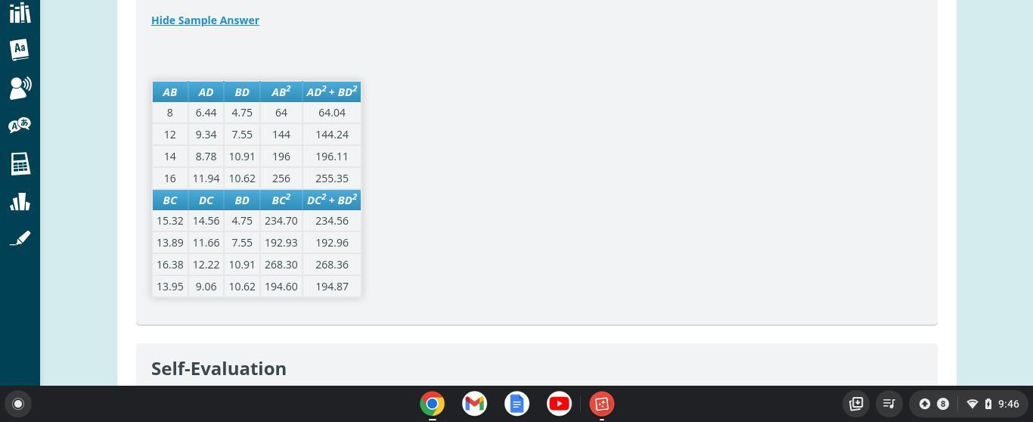
Task: Open the red app shelf icon
Action: pos(602,404)
